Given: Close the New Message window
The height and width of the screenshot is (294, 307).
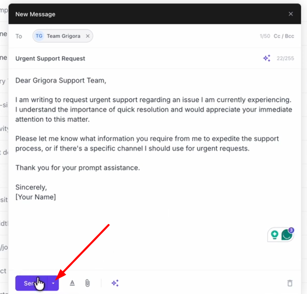Looking at the screenshot, I should point(291,14).
